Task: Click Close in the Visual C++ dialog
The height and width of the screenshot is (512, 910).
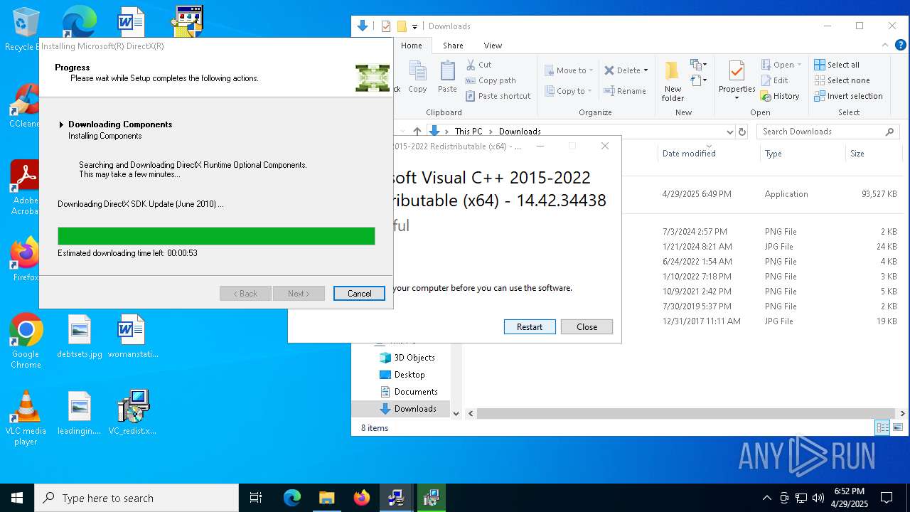Action: point(587,327)
